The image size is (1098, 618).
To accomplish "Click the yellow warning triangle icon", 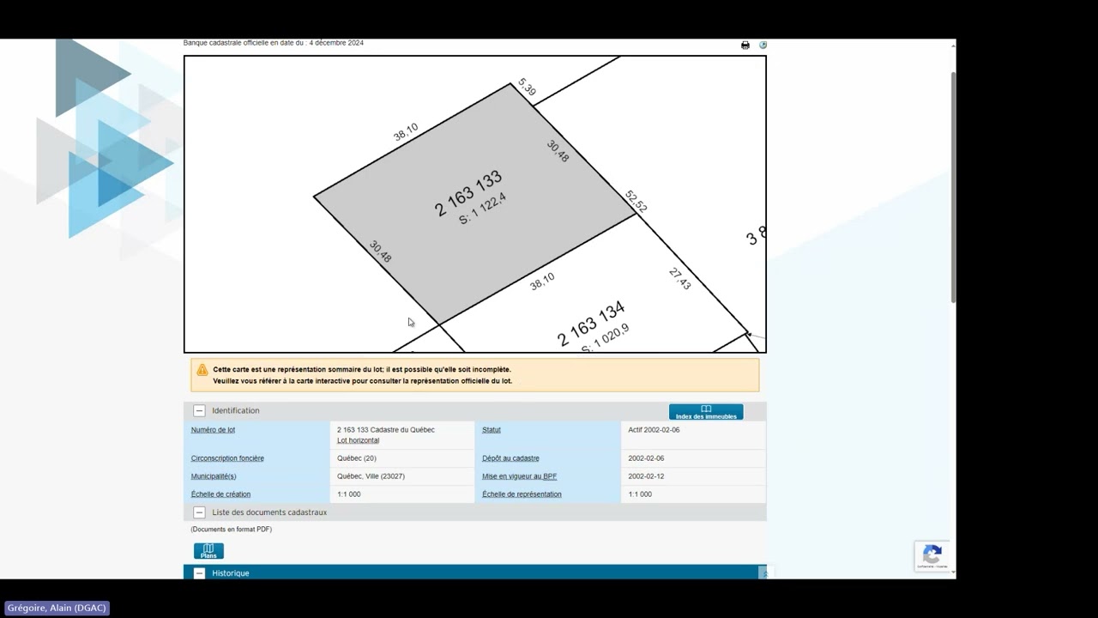I will pos(202,370).
